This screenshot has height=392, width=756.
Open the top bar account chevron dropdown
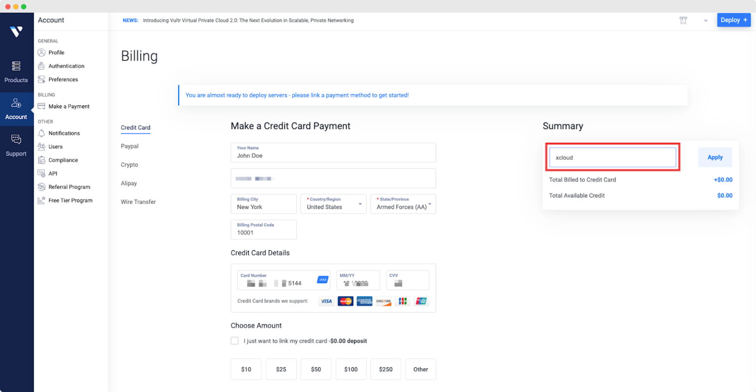706,21
